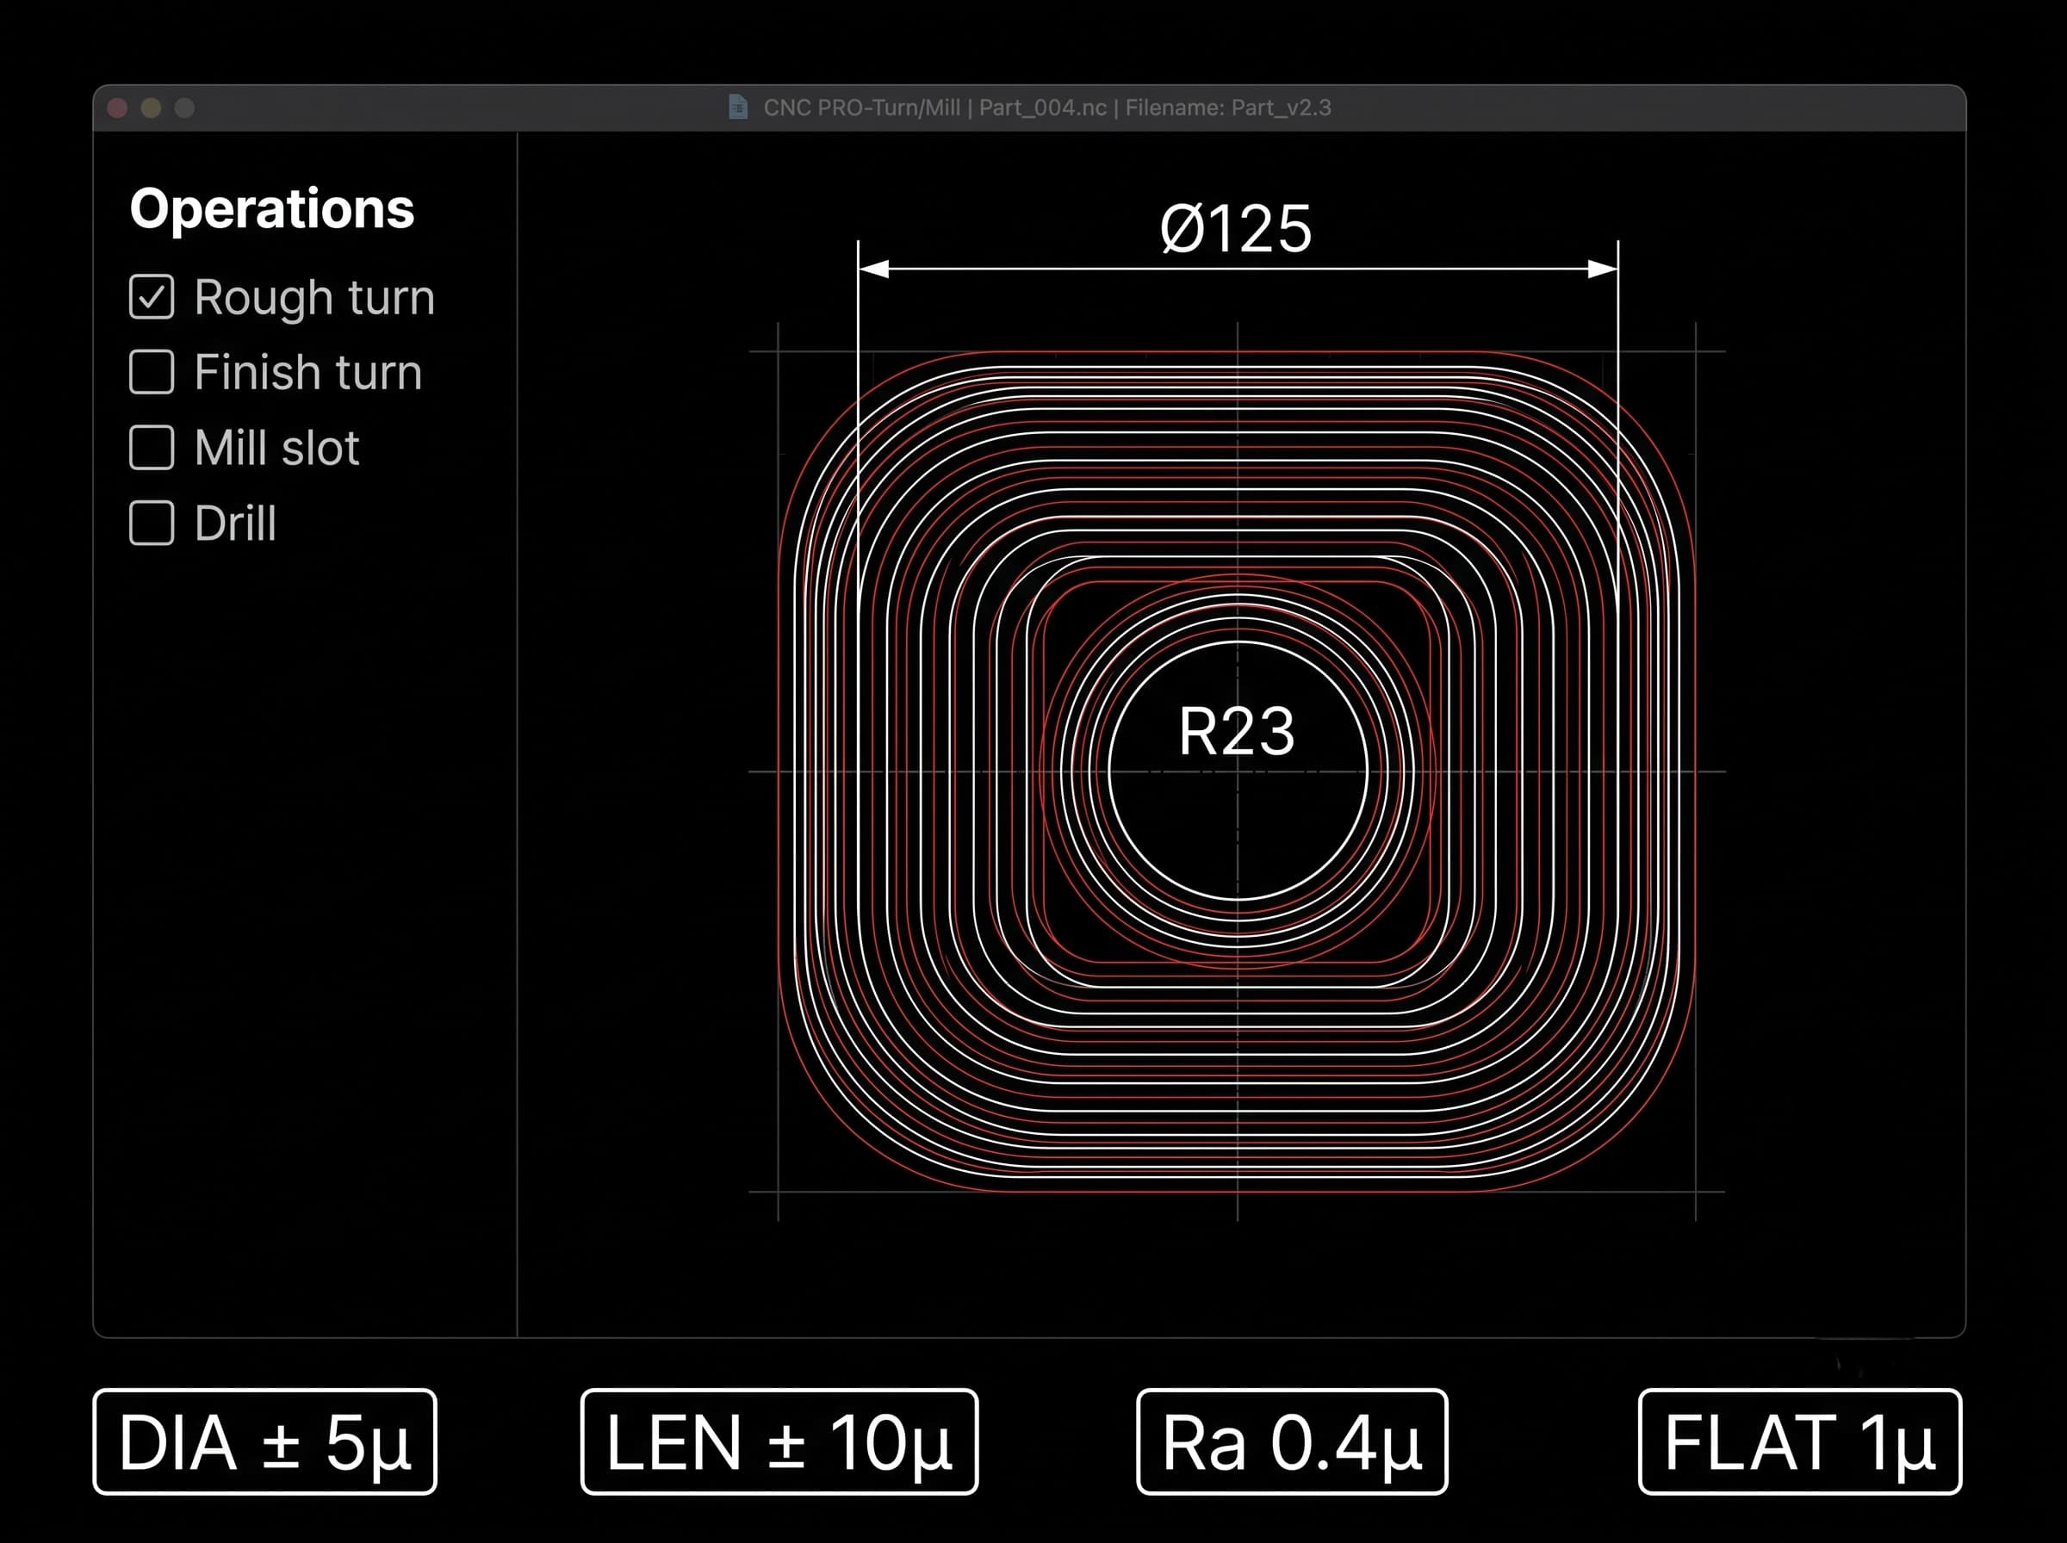Click the Rough turn label text
This screenshot has height=1543, width=2067.
coord(314,298)
